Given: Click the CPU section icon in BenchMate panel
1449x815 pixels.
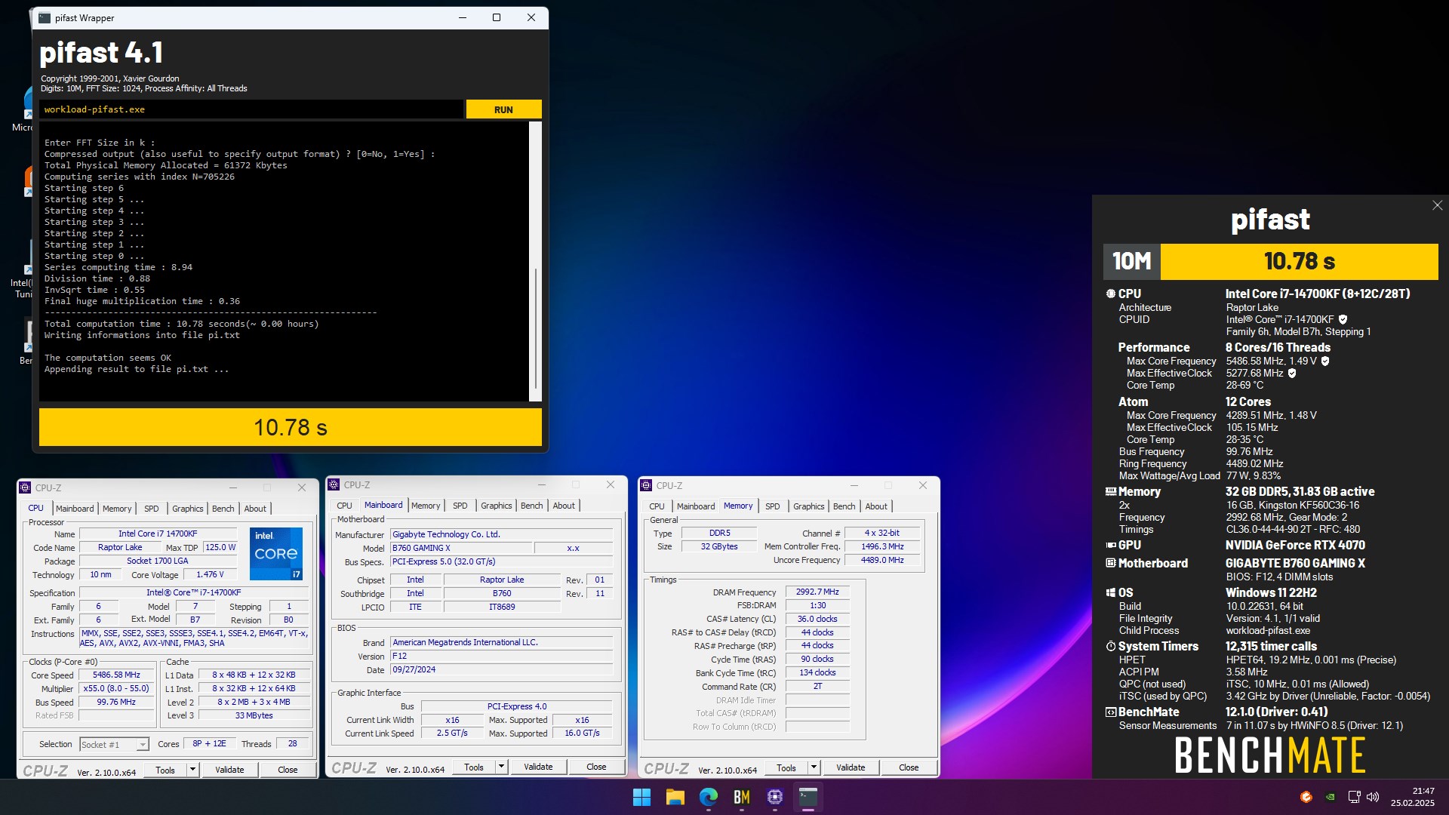Looking at the screenshot, I should [1110, 294].
